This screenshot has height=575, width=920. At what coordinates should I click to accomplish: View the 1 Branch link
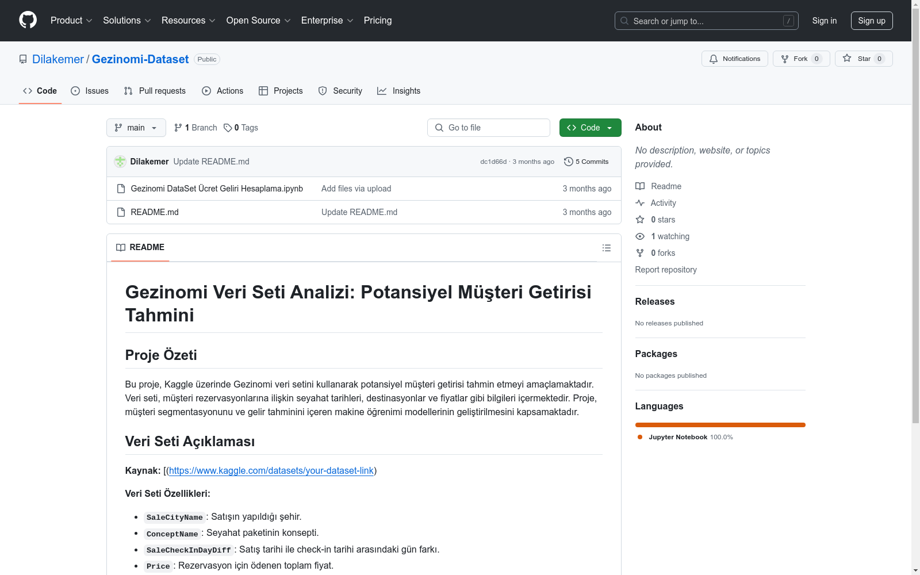click(195, 128)
